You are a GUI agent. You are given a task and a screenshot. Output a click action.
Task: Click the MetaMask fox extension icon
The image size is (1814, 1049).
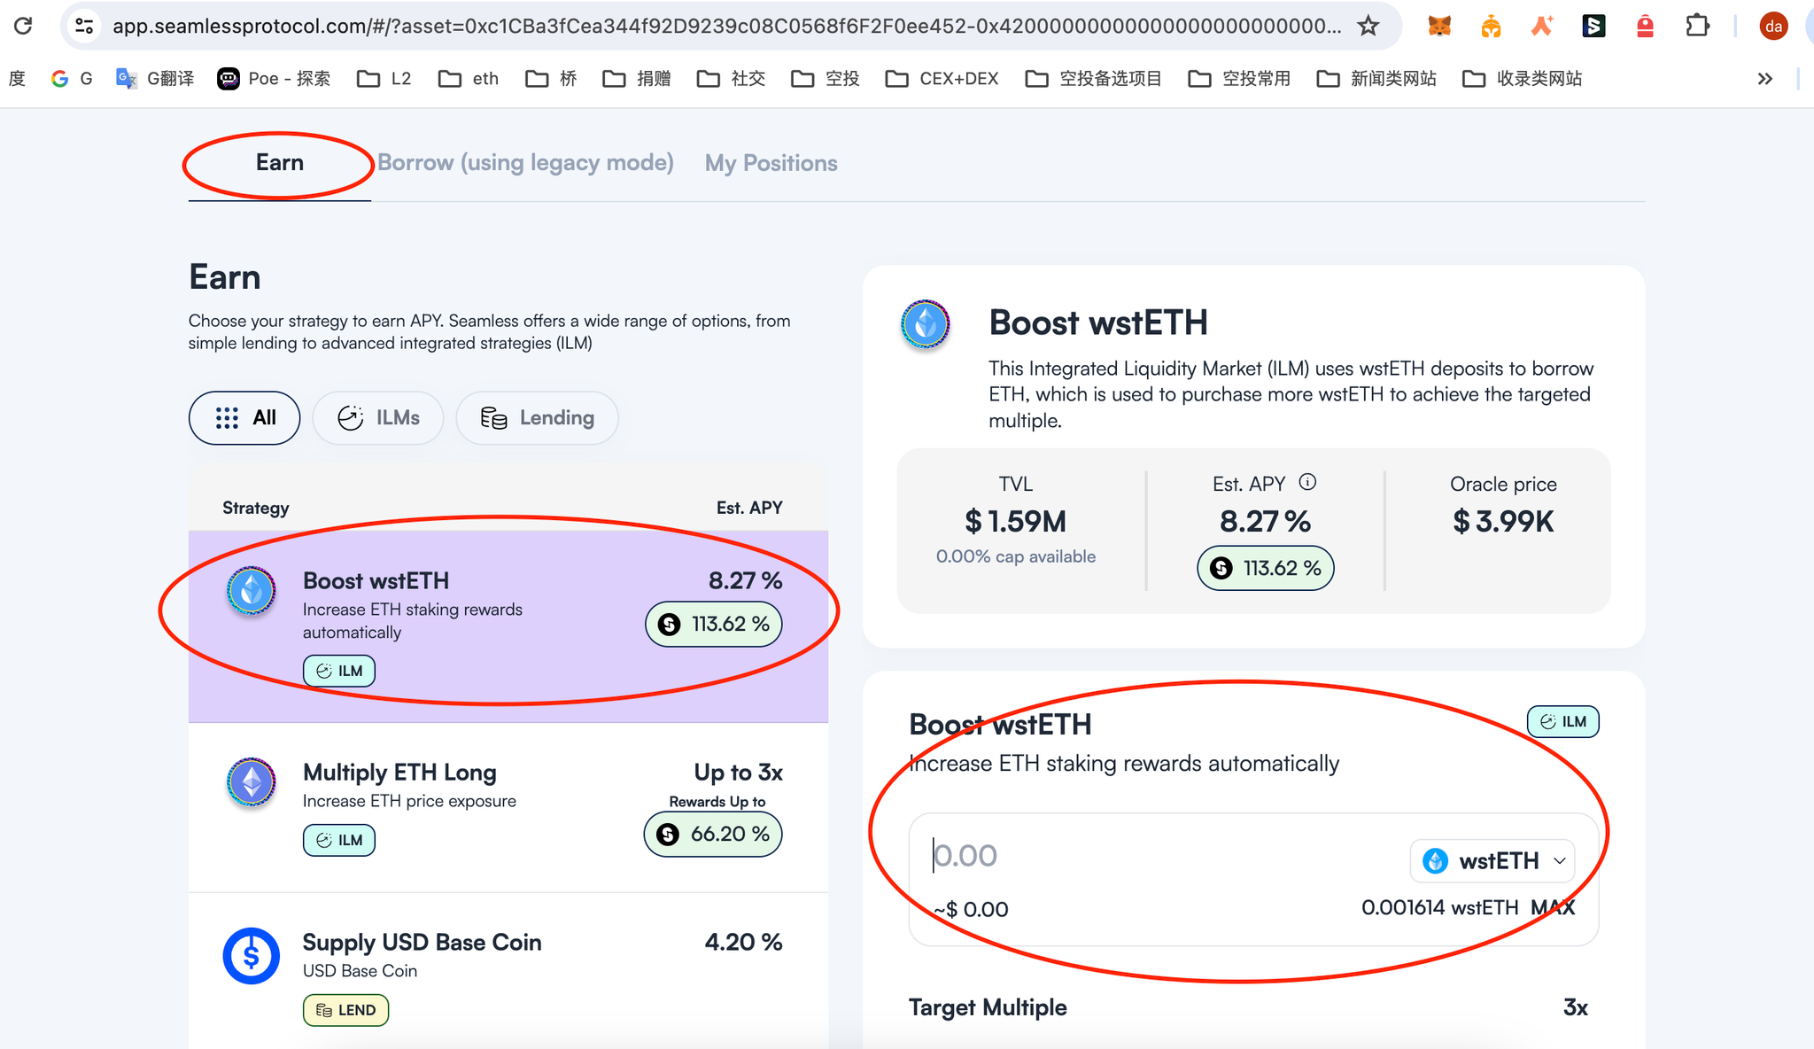click(1439, 26)
